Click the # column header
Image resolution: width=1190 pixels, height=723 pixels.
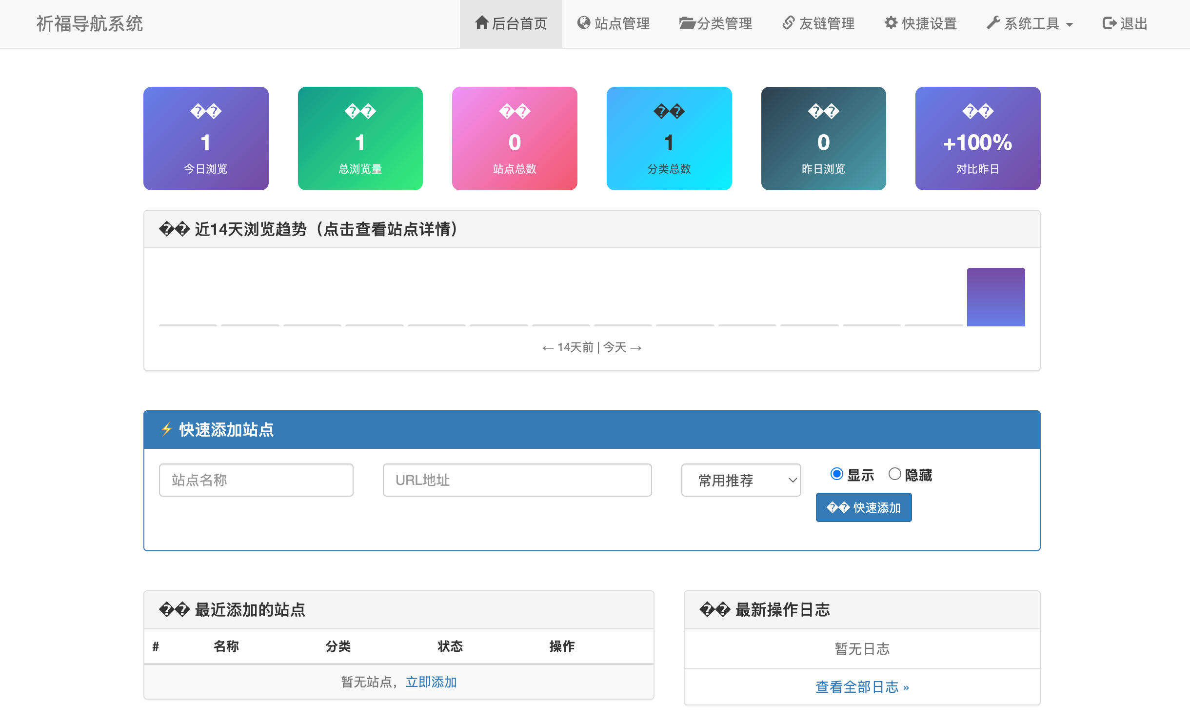tap(156, 646)
